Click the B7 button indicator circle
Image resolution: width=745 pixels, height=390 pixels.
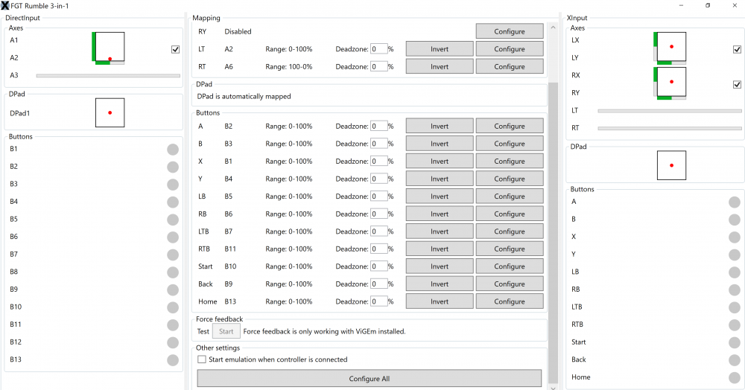click(173, 255)
